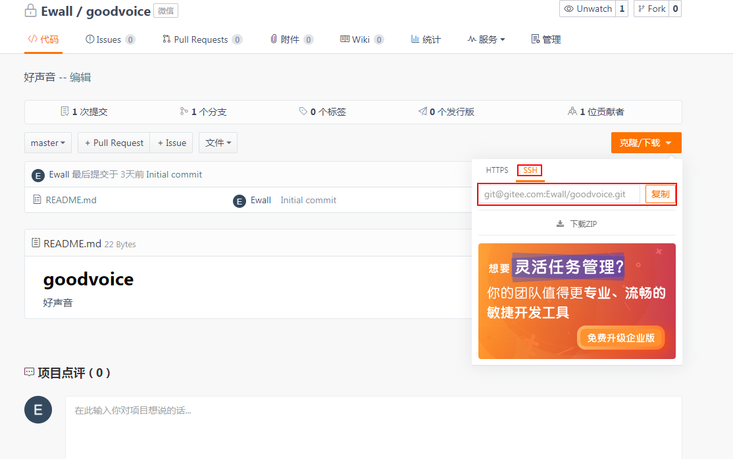Click the 复制 copy button
This screenshot has height=459, width=733.
(x=660, y=194)
